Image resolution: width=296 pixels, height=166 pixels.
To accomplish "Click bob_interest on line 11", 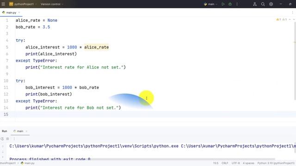I will pos(40,88).
